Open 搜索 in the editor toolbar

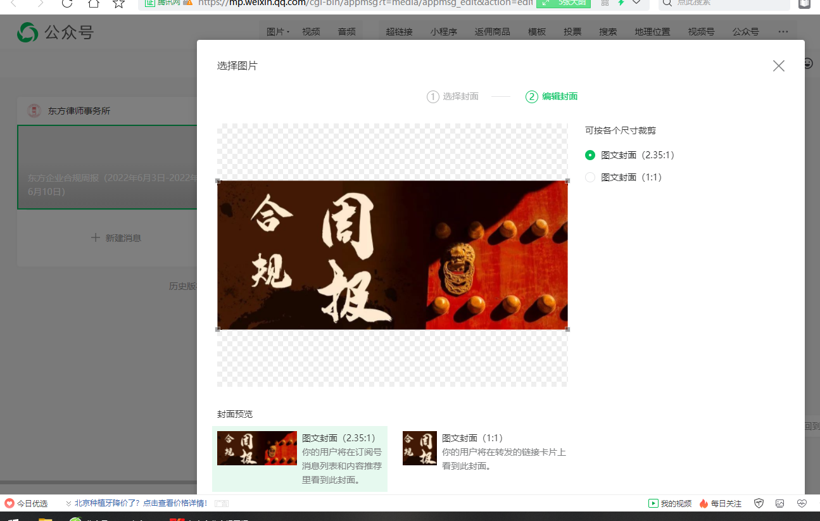[x=608, y=32]
